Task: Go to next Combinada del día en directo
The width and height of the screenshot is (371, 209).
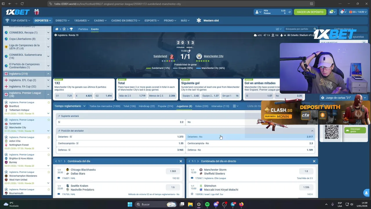Action: [198, 161]
